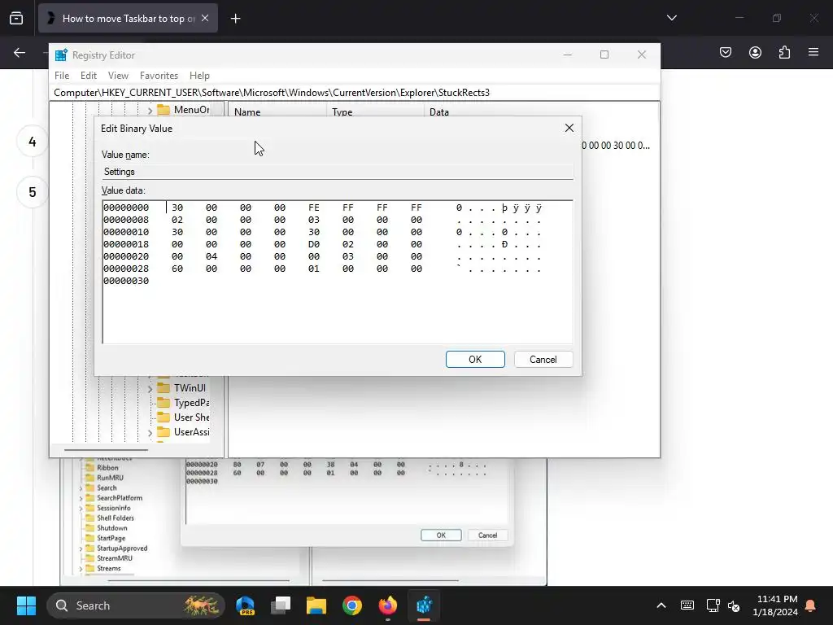The width and height of the screenshot is (833, 625).
Task: Click the '04' byte in row 00000020
Action: click(x=212, y=256)
